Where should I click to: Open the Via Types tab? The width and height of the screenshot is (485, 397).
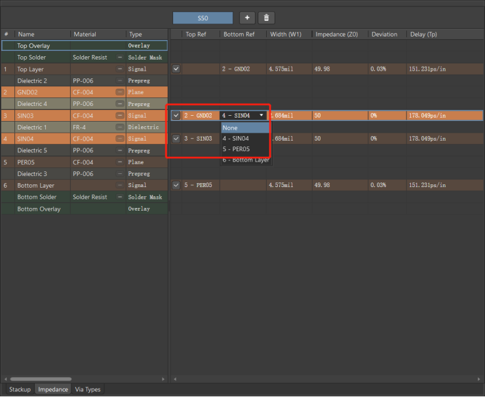88,389
